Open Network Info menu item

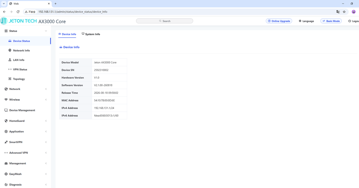tap(21, 50)
